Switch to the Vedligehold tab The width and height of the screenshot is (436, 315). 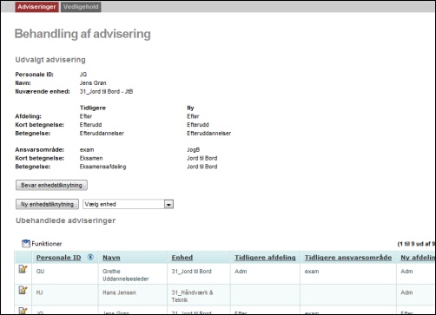81,7
